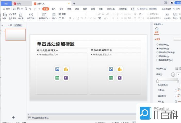Image resolution: width=181 pixels, height=123 pixels.
Task: Click the Shapes (形状) icon
Action: tap(175, 14)
